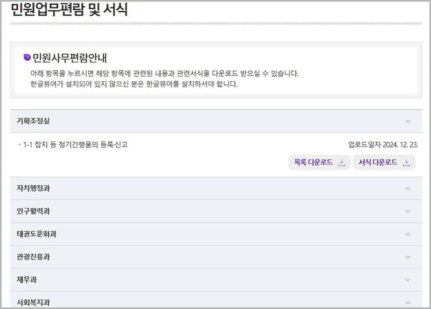Expand 관광진흥과 via its down chevron
431x309 pixels.
click(x=408, y=257)
